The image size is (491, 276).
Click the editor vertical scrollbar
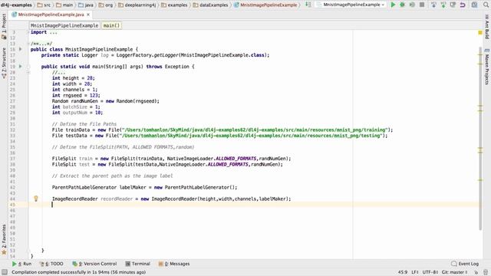coord(480,138)
